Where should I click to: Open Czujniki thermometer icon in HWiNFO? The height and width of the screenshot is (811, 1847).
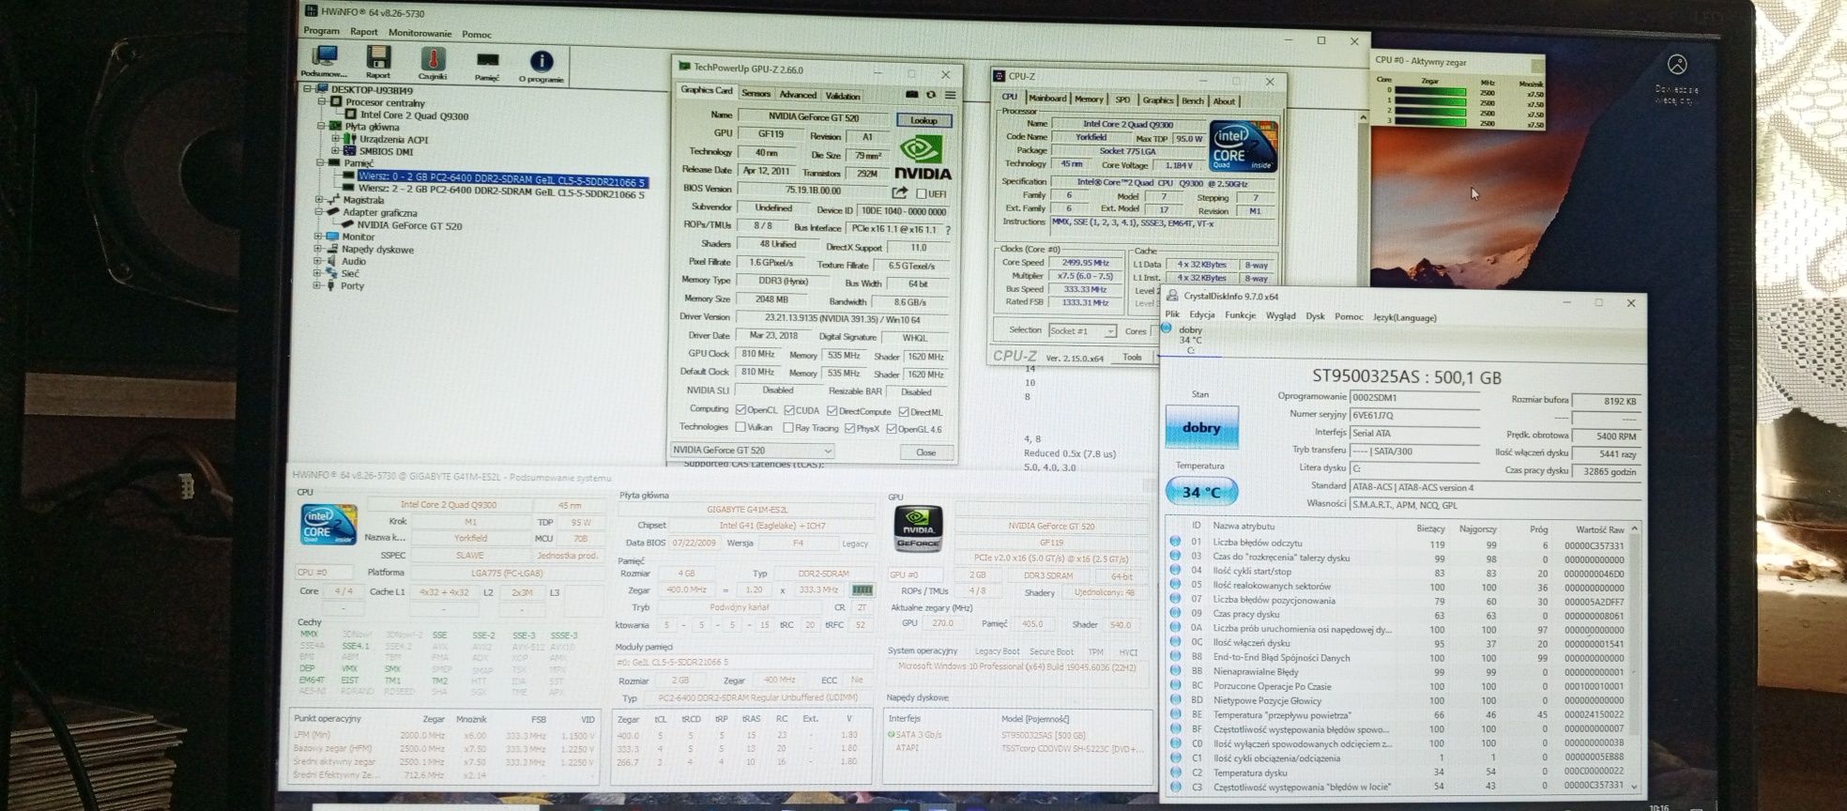point(433,58)
